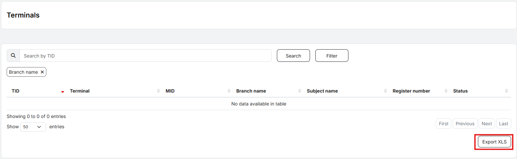Go to Next page of results
The image size is (517, 159).
(487, 124)
